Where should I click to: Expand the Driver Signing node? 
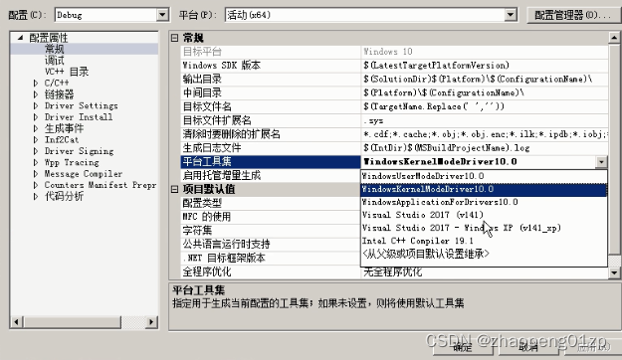[36, 151]
